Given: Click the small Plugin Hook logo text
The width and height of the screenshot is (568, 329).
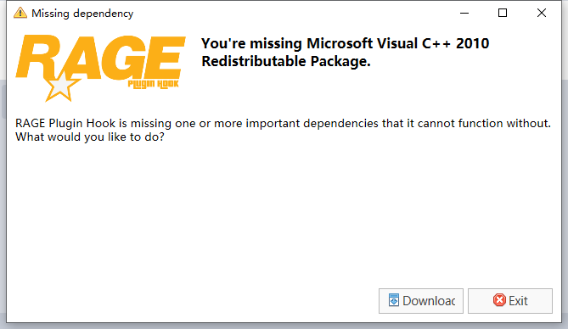Looking at the screenshot, I should (x=153, y=84).
